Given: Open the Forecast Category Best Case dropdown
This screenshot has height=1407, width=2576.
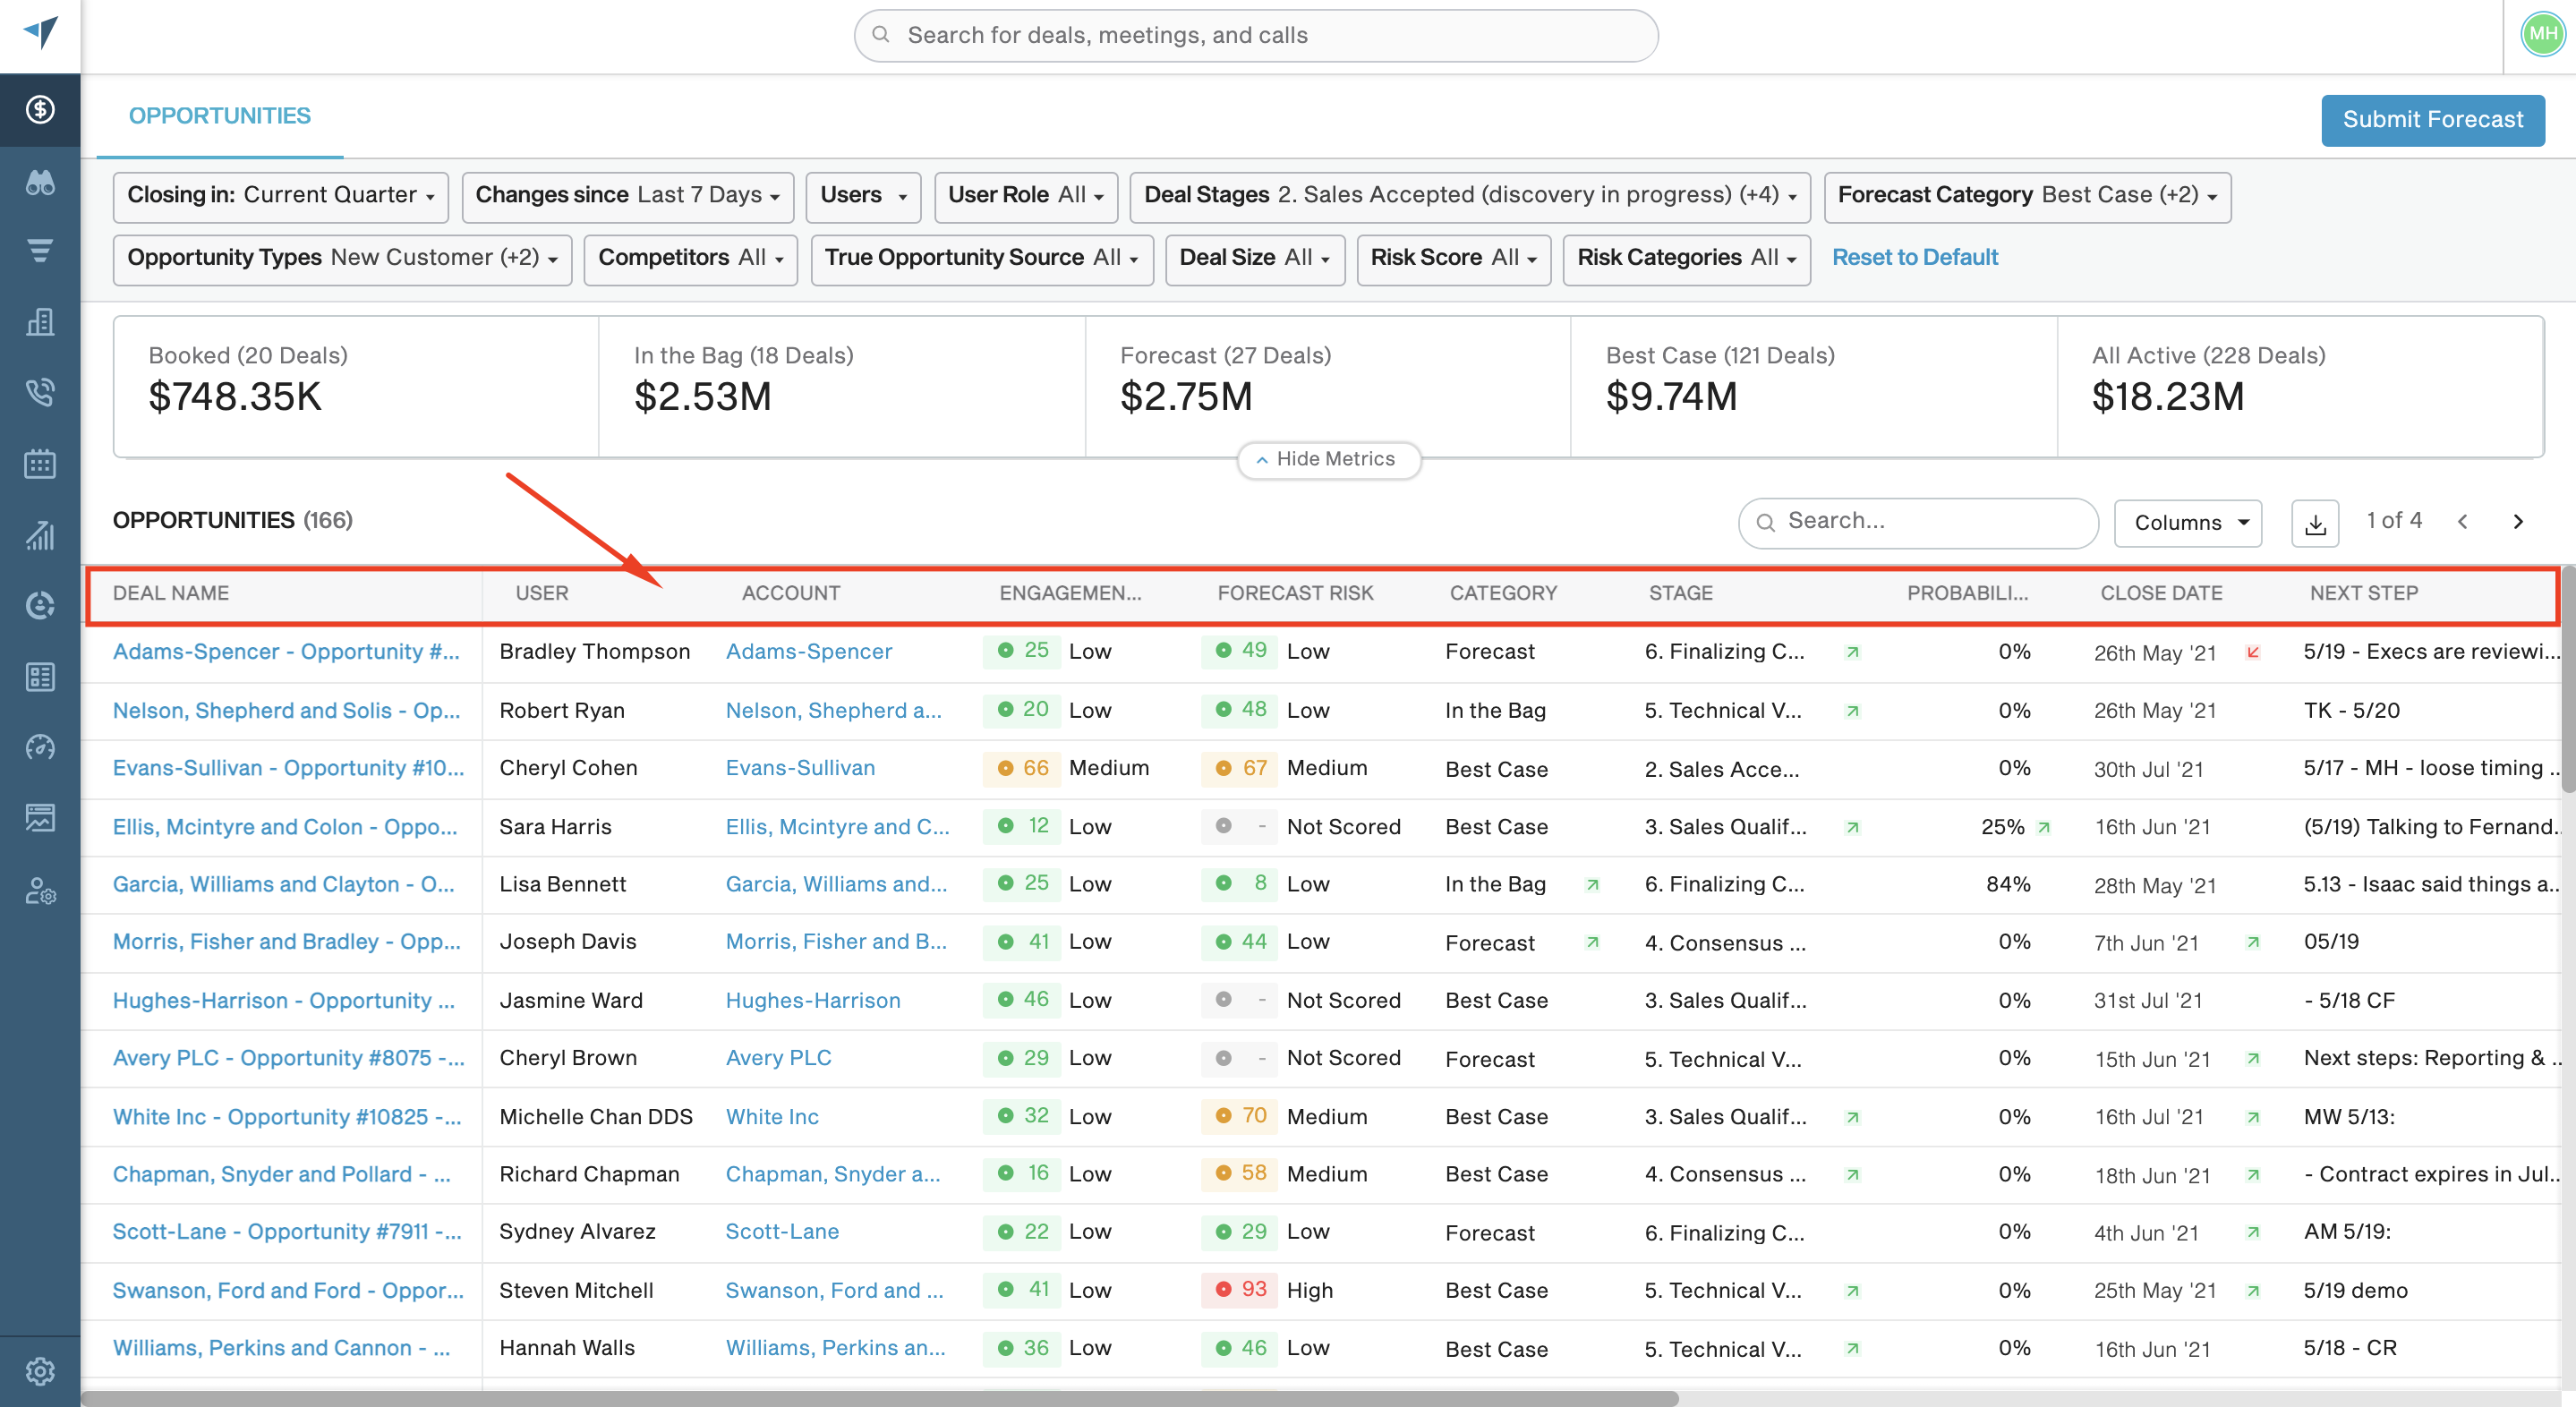Looking at the screenshot, I should (2026, 196).
